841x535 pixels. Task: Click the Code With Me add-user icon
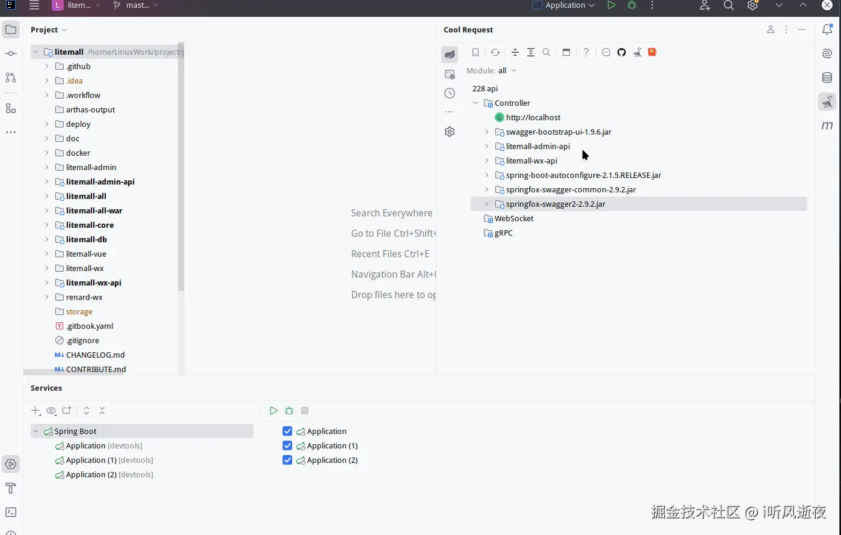[x=705, y=5]
